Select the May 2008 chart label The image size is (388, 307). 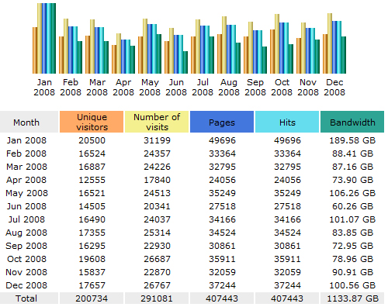tap(150, 88)
